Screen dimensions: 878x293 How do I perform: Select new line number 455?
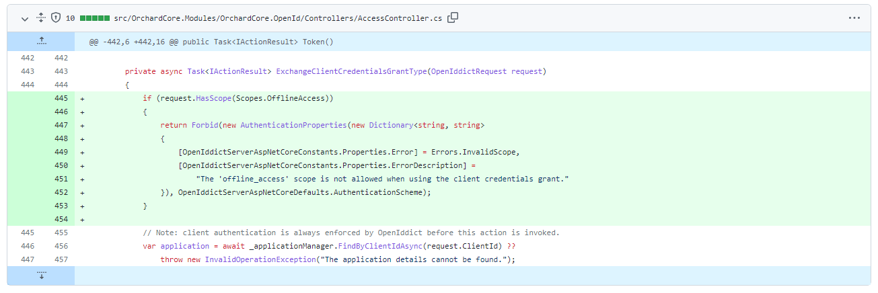point(61,233)
